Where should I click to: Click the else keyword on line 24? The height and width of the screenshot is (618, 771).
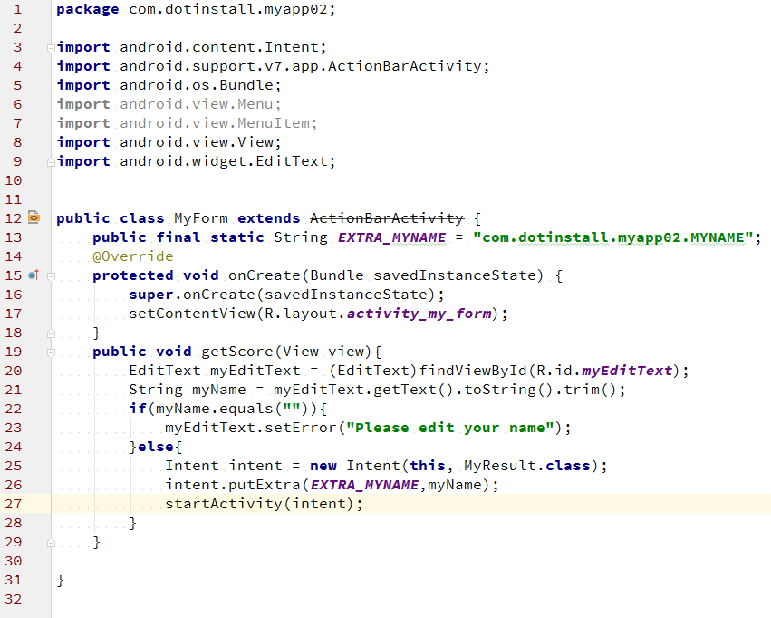156,447
